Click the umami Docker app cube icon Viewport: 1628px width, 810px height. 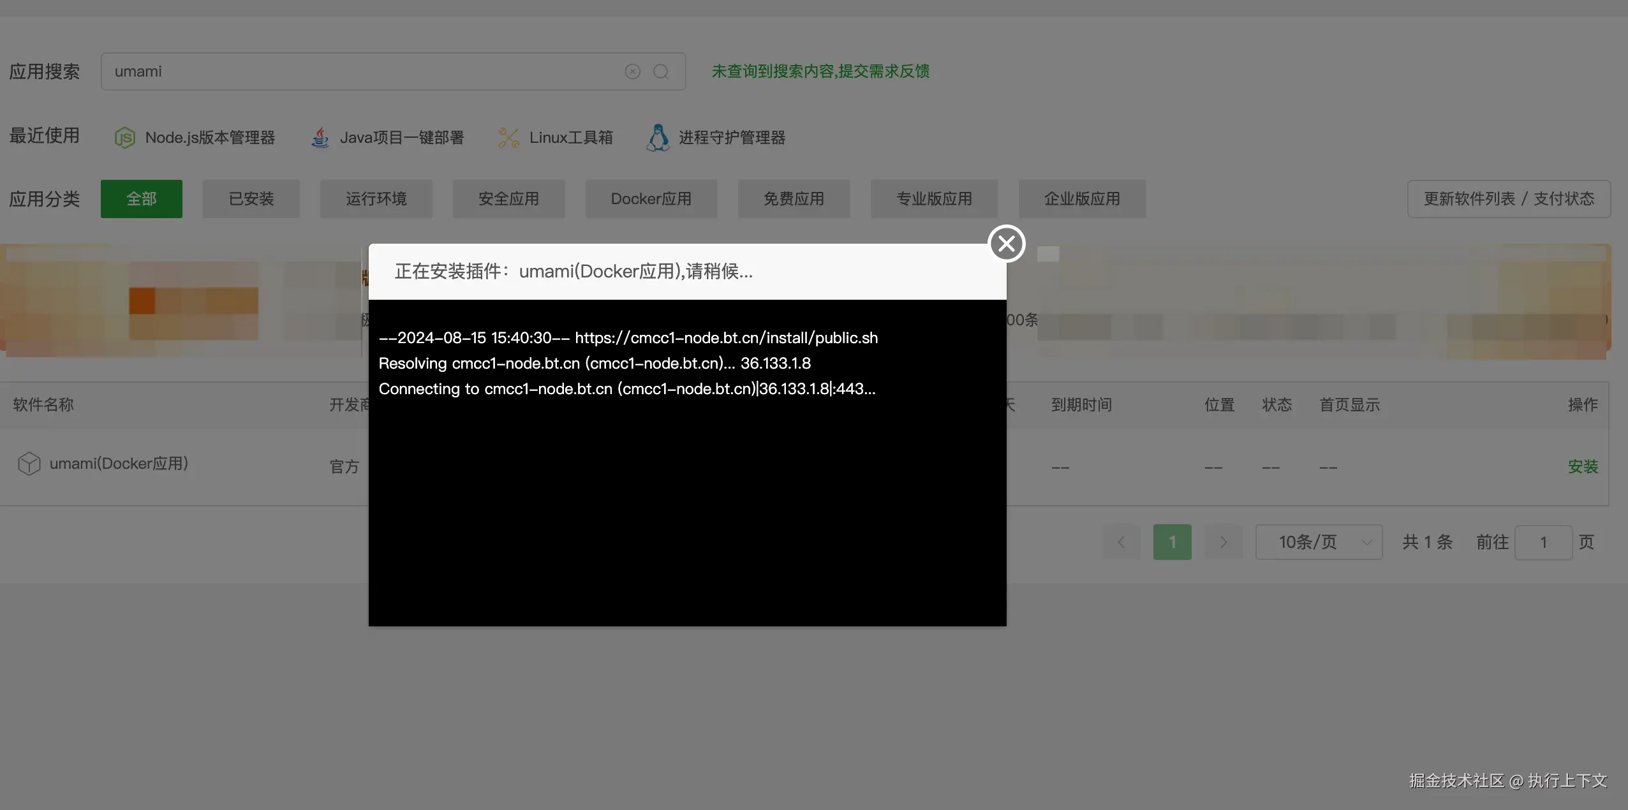point(29,464)
